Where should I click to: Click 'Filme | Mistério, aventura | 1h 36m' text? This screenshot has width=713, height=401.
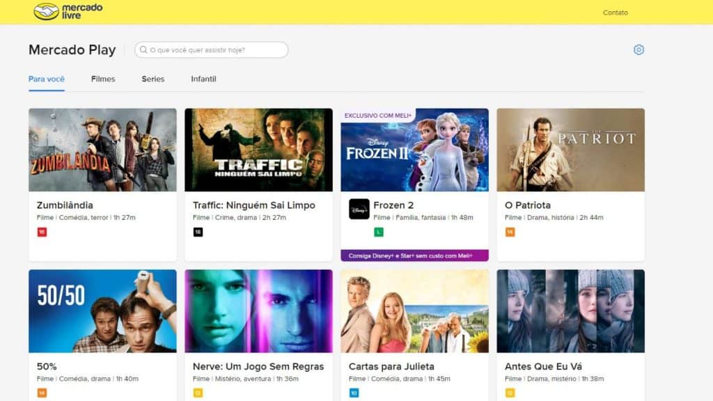[x=246, y=379]
